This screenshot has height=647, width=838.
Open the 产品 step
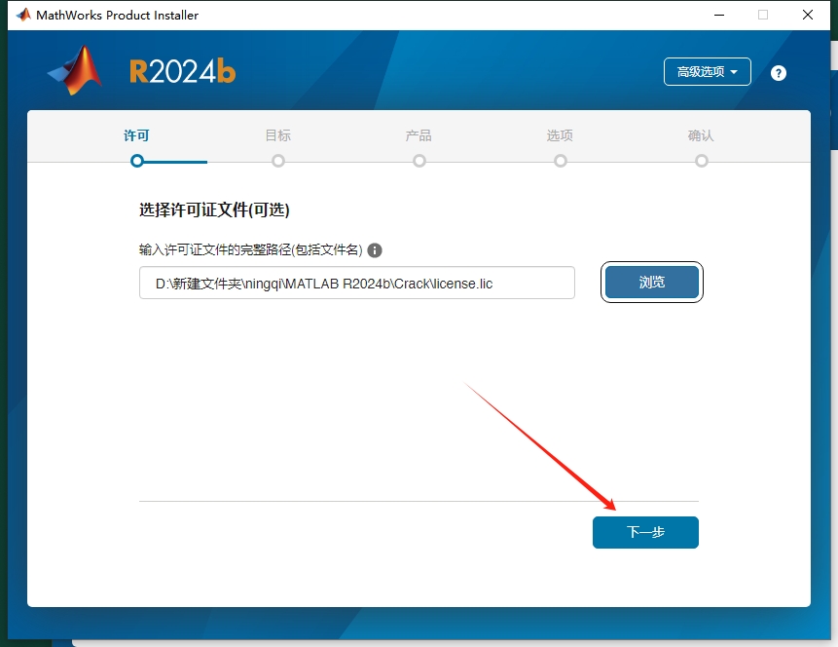(419, 135)
